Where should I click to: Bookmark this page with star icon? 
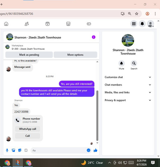(x=137, y=14)
